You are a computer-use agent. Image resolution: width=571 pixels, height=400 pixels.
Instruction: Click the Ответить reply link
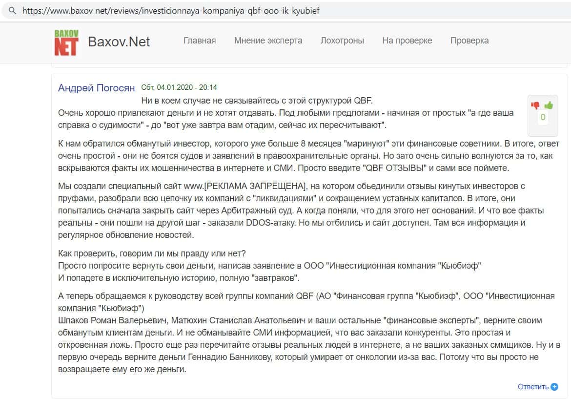coord(533,387)
